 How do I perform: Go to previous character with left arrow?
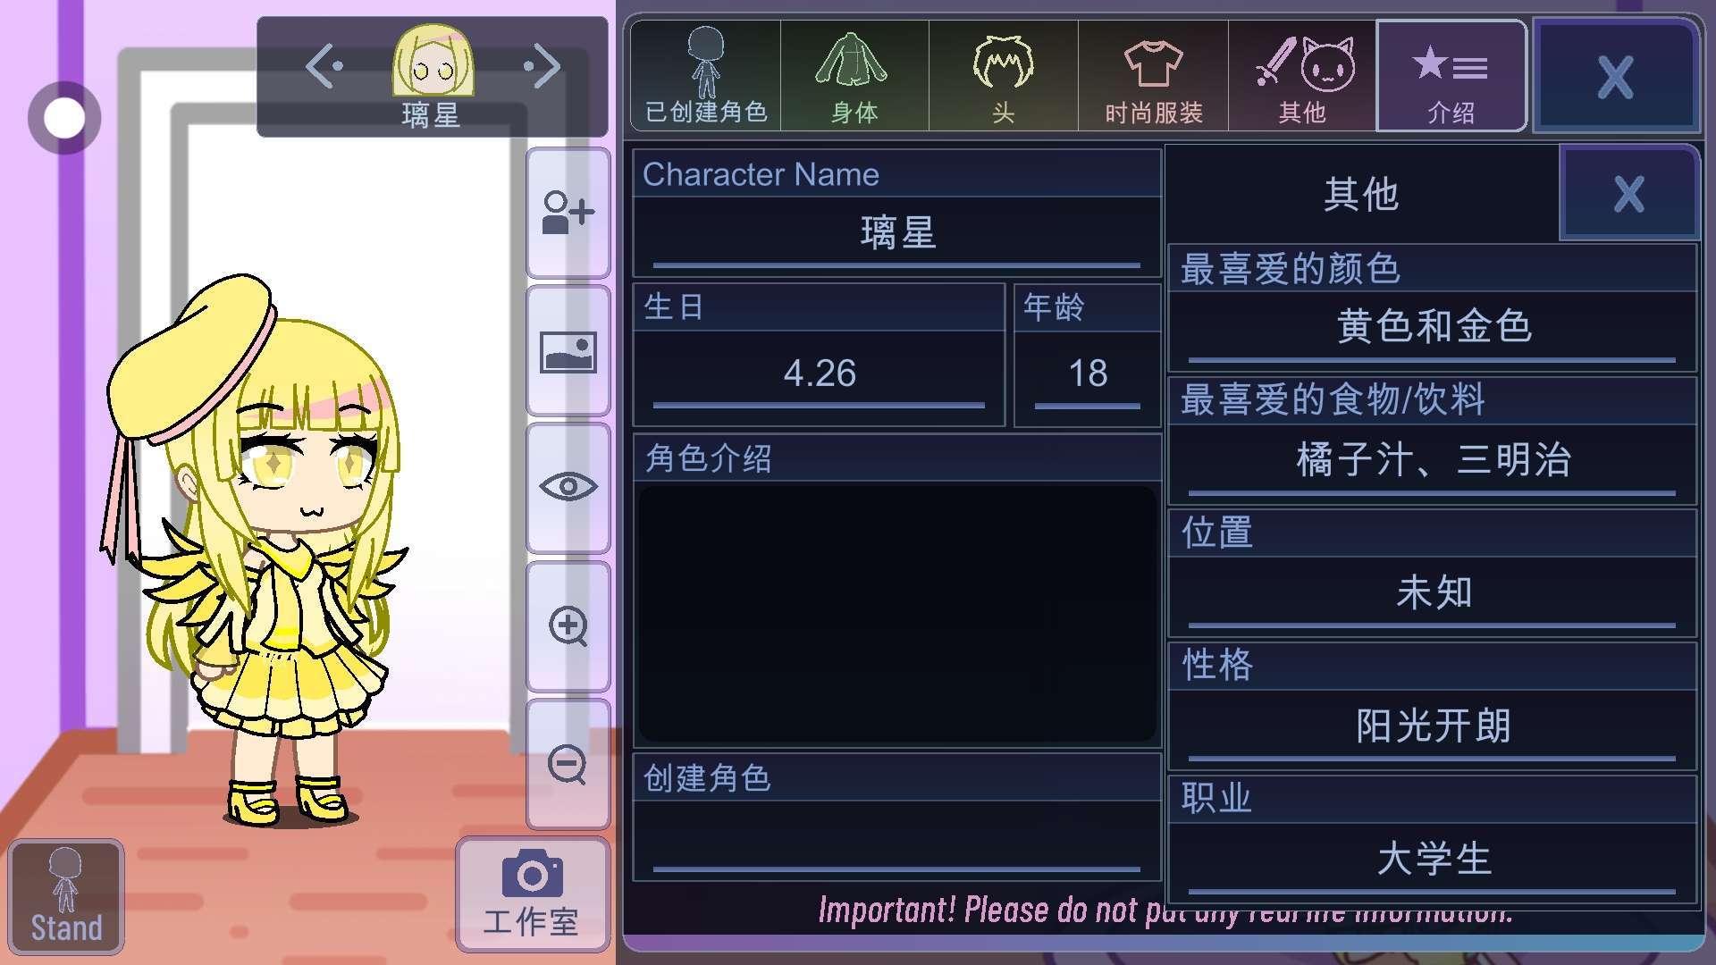tap(324, 67)
